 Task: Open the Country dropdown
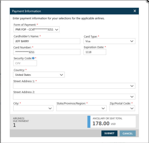(39, 75)
